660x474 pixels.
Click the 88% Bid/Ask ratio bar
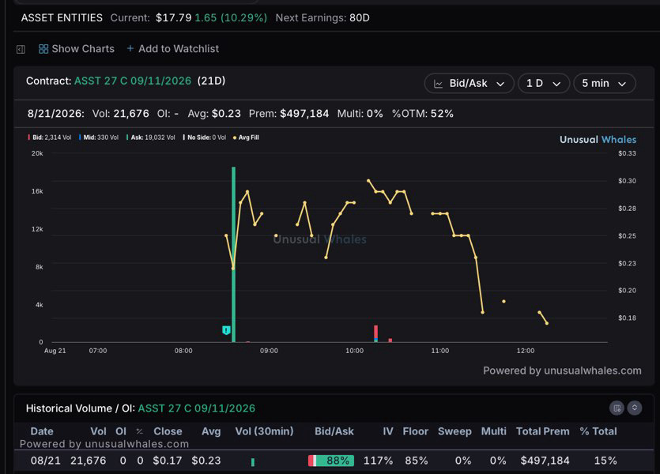tap(331, 461)
